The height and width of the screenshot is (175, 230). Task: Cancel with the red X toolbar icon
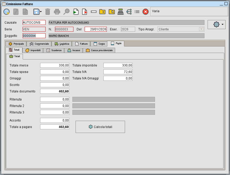coord(145,11)
